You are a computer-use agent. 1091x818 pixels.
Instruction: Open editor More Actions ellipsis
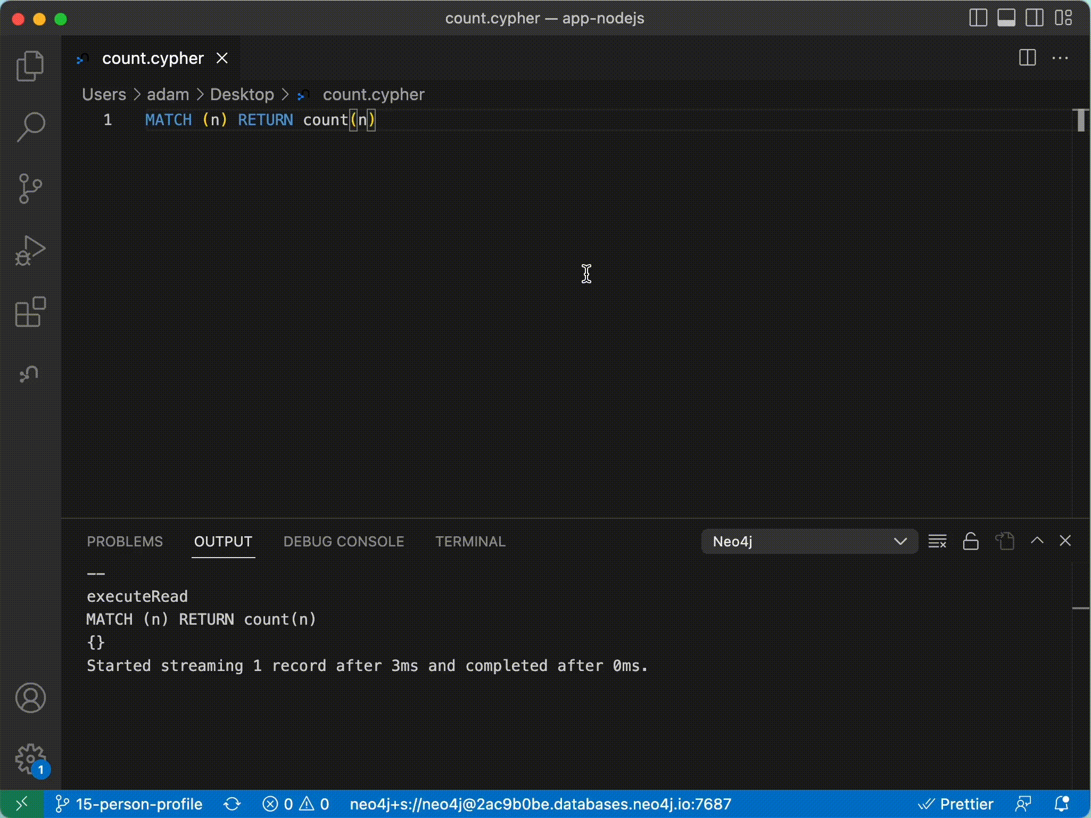(x=1060, y=58)
